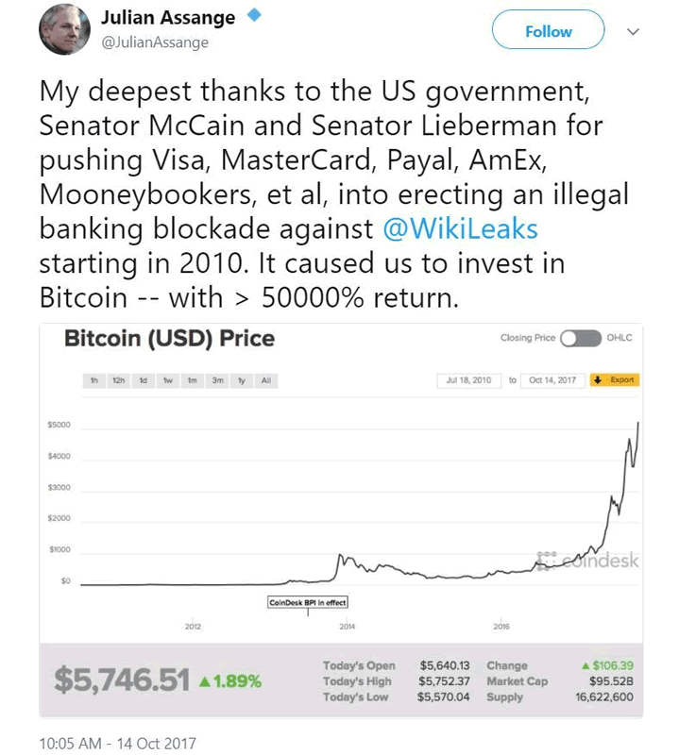The image size is (679, 755).
Task: Click the Follow button
Action: point(548,31)
